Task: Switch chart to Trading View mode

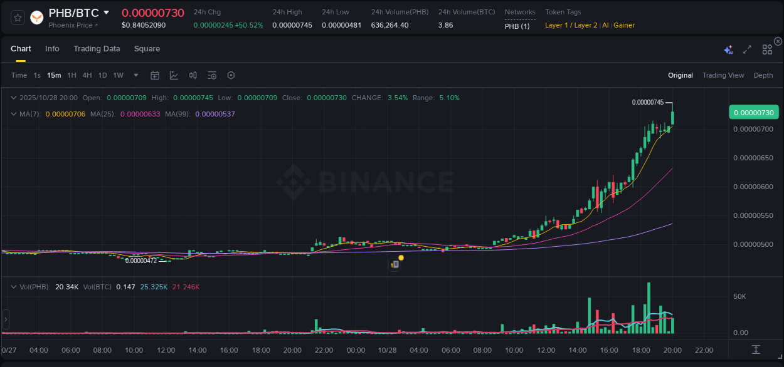Action: pyautogui.click(x=723, y=75)
